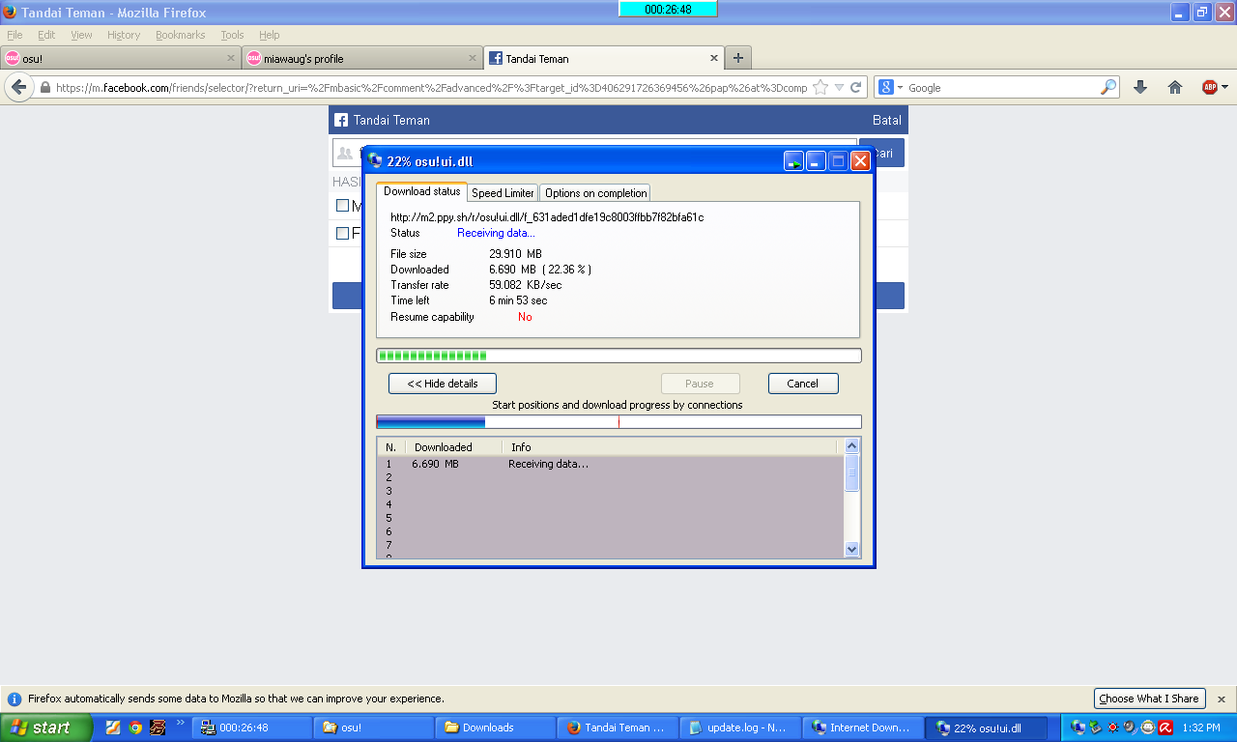Viewport: 1237px width, 742px height.
Task: Close the osu! browser tab
Action: pyautogui.click(x=231, y=58)
